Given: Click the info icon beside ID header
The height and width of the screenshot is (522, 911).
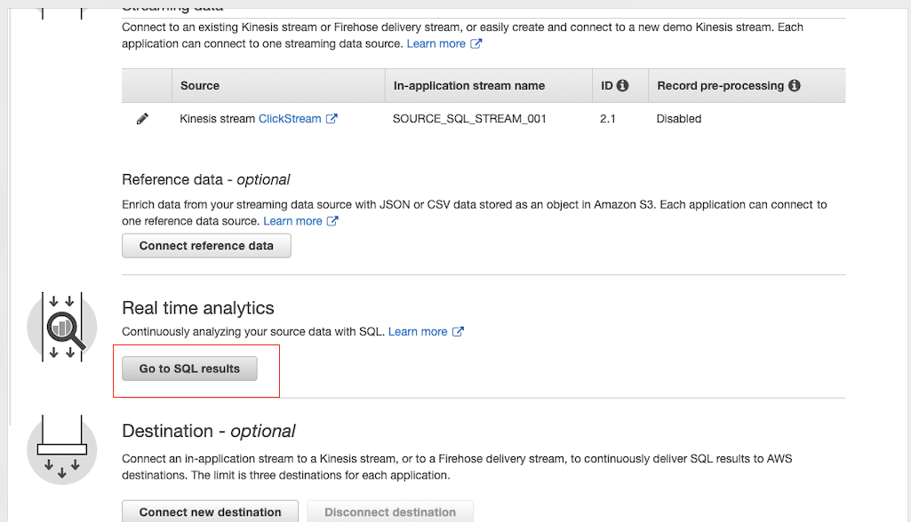Looking at the screenshot, I should (x=622, y=86).
